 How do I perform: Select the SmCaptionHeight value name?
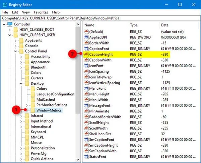(x=103, y=145)
